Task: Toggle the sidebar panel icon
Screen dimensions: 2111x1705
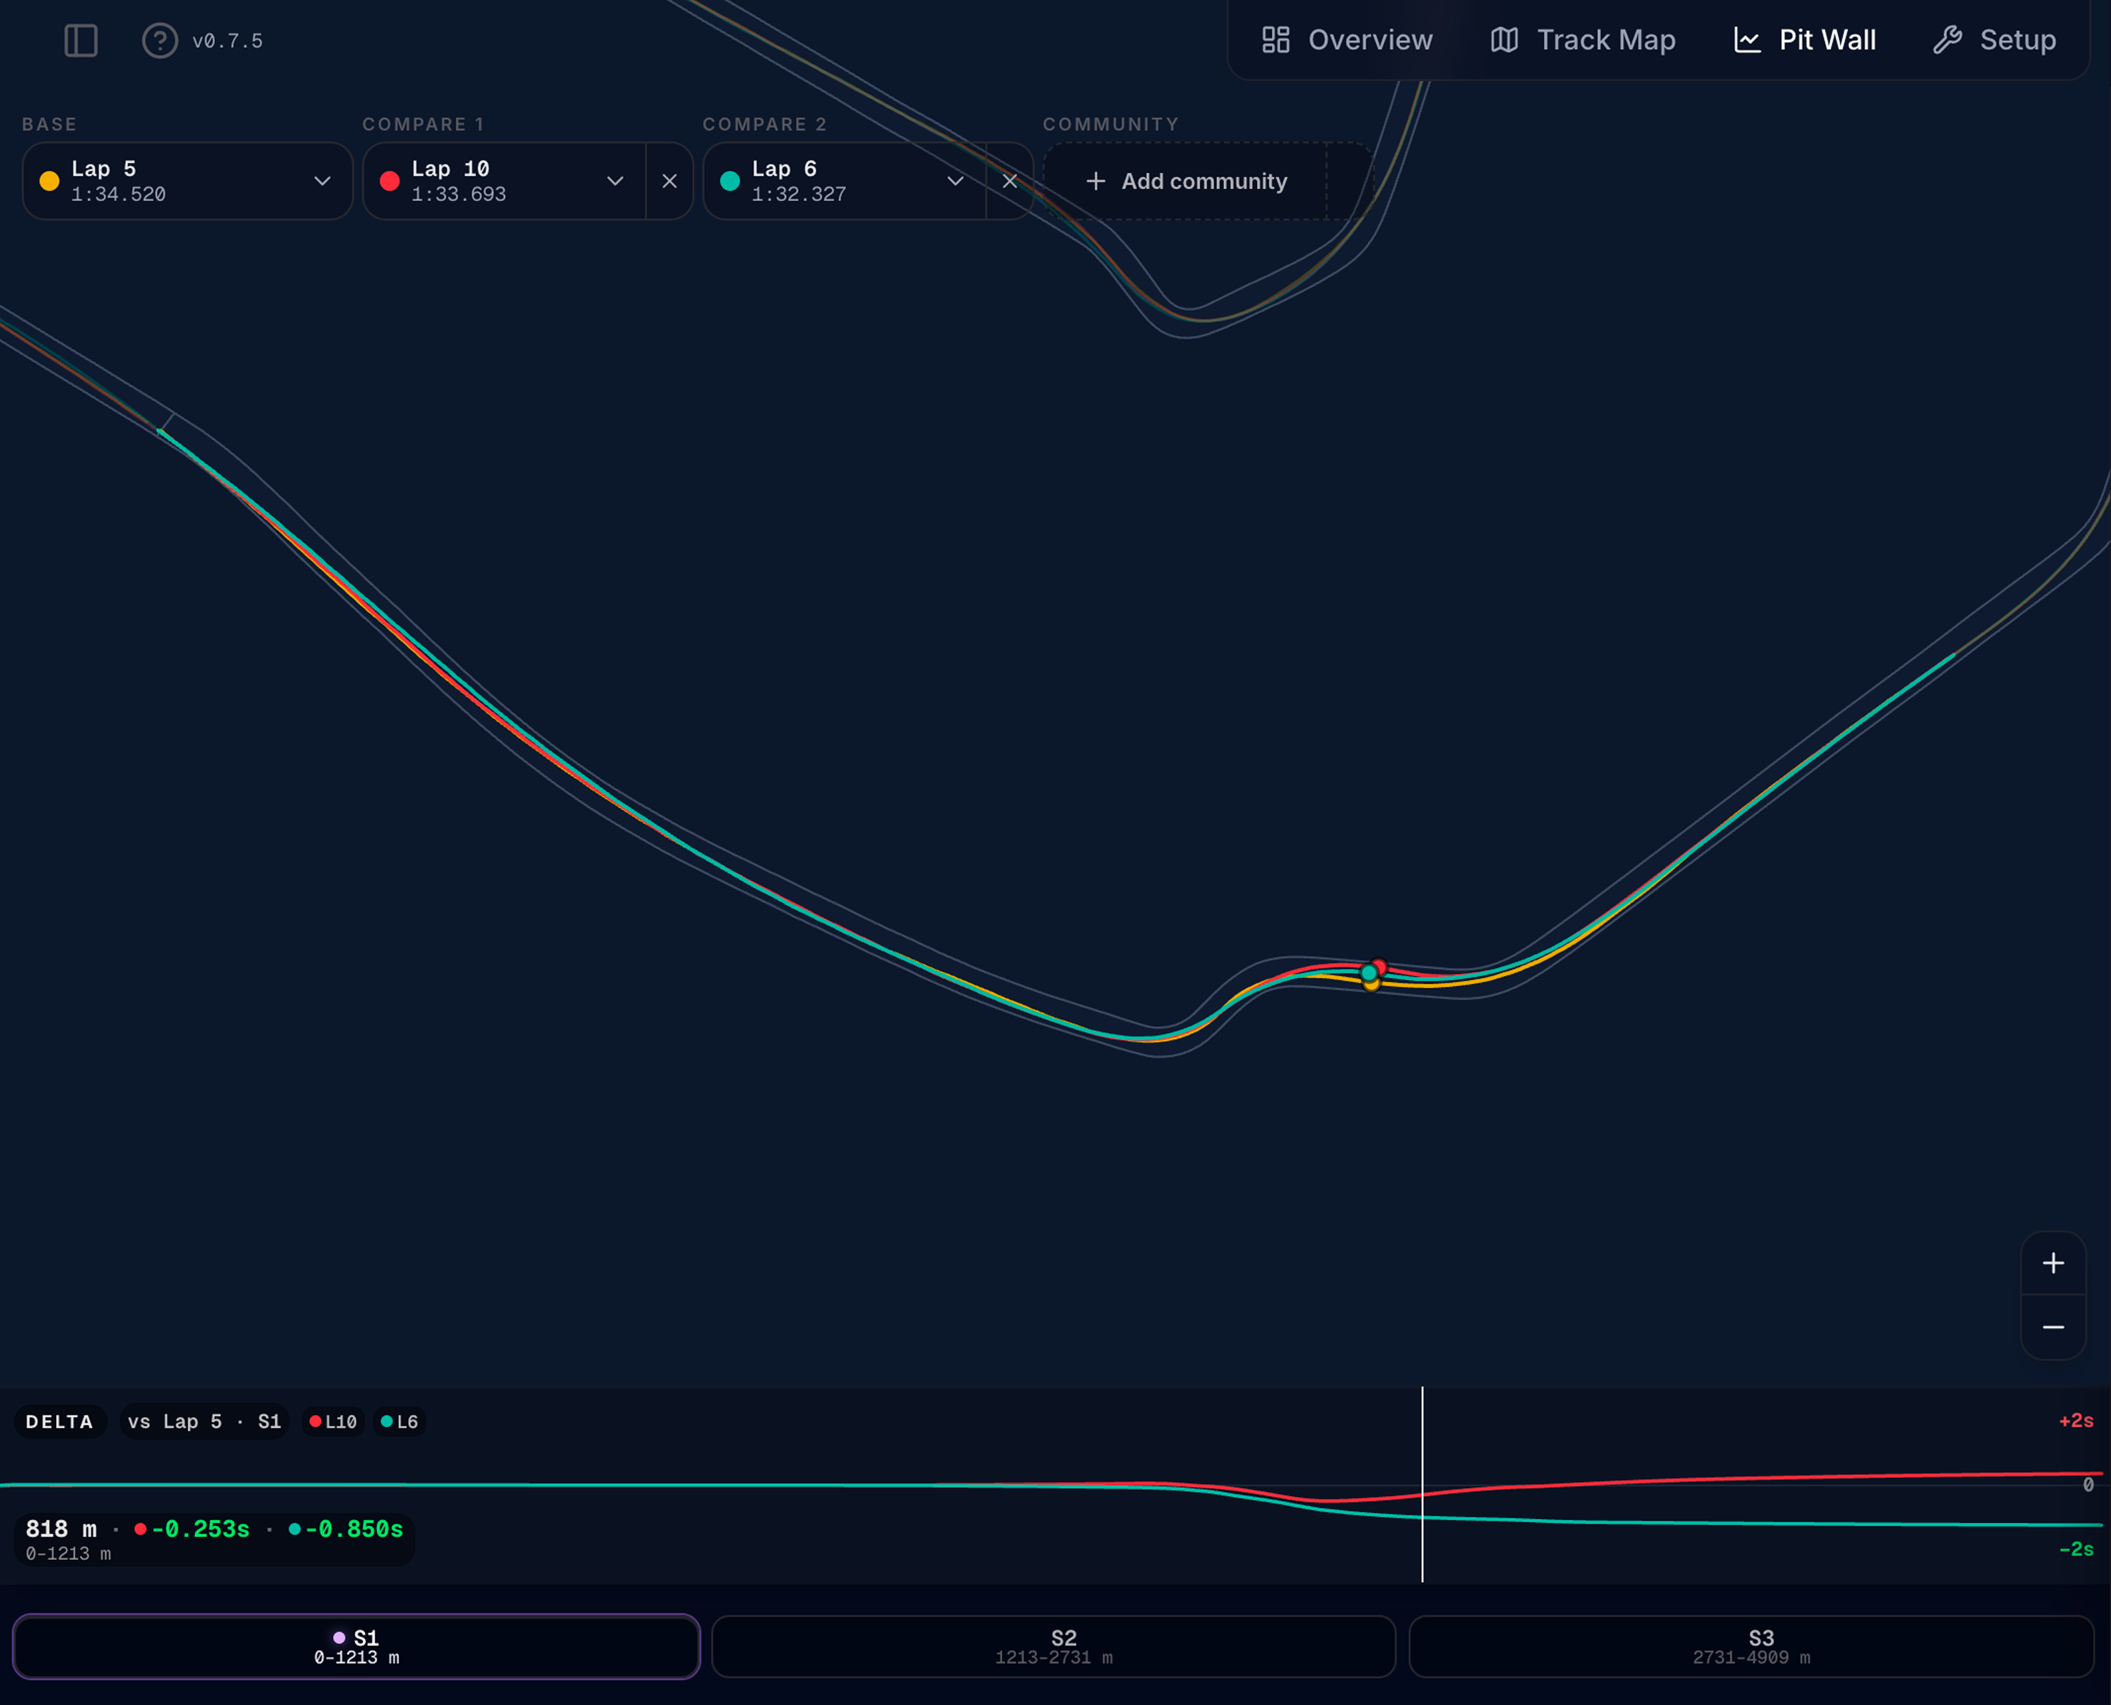Action: pos(80,40)
